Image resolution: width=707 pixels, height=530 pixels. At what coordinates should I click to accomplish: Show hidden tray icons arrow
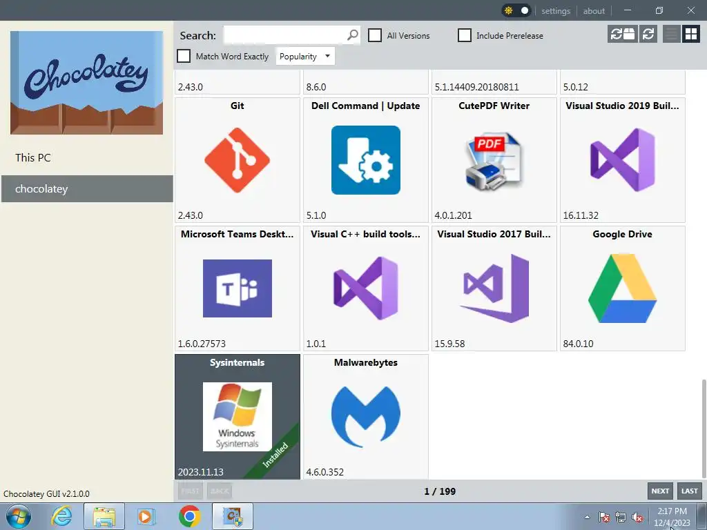click(587, 517)
